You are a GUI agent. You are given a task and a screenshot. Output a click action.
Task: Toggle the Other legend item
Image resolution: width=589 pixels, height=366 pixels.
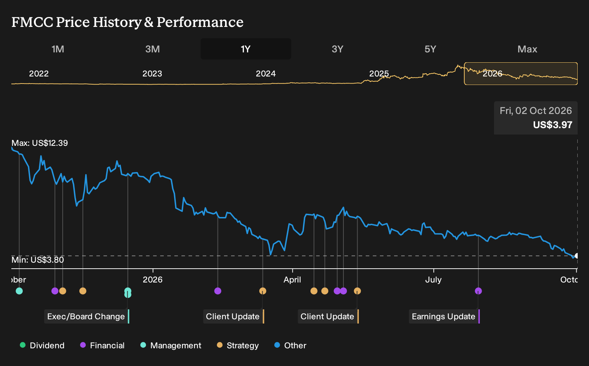[290, 345]
